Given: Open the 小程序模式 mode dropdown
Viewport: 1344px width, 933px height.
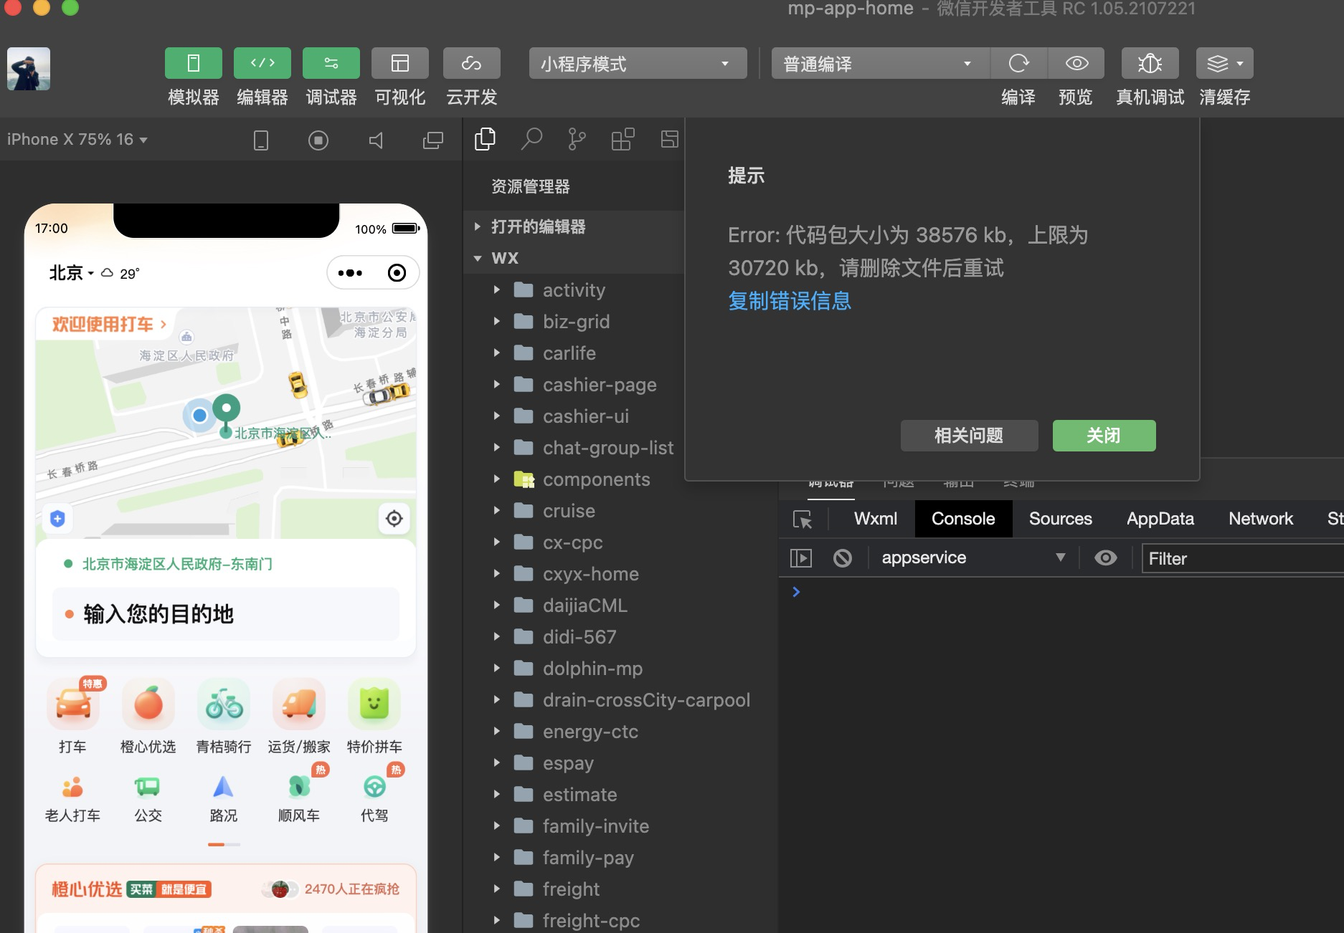Looking at the screenshot, I should pos(638,64).
